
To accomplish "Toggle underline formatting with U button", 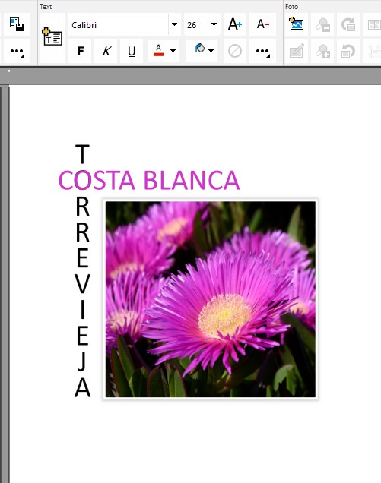I will pos(132,51).
